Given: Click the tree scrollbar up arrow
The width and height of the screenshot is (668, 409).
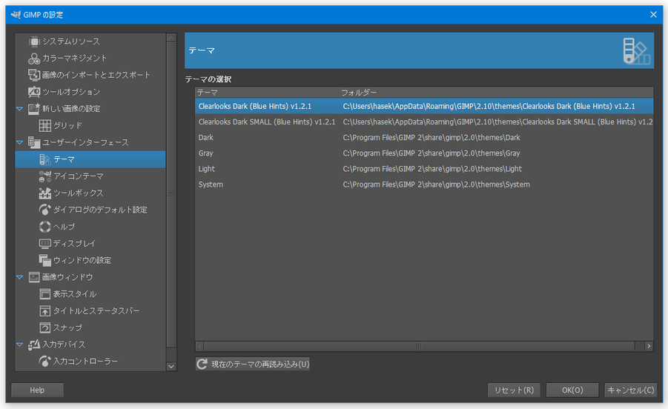Looking at the screenshot, I should (x=171, y=38).
